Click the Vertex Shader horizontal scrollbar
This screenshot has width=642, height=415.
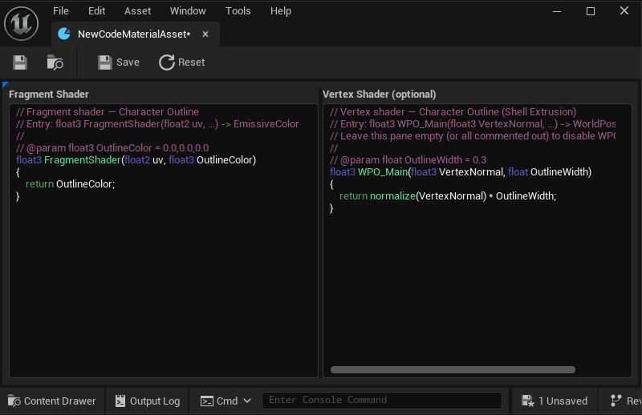[453, 370]
